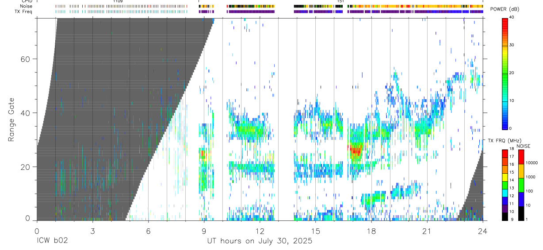Click the POWER (dB) colorbar title
This screenshot has width=543, height=250.
[505, 9]
